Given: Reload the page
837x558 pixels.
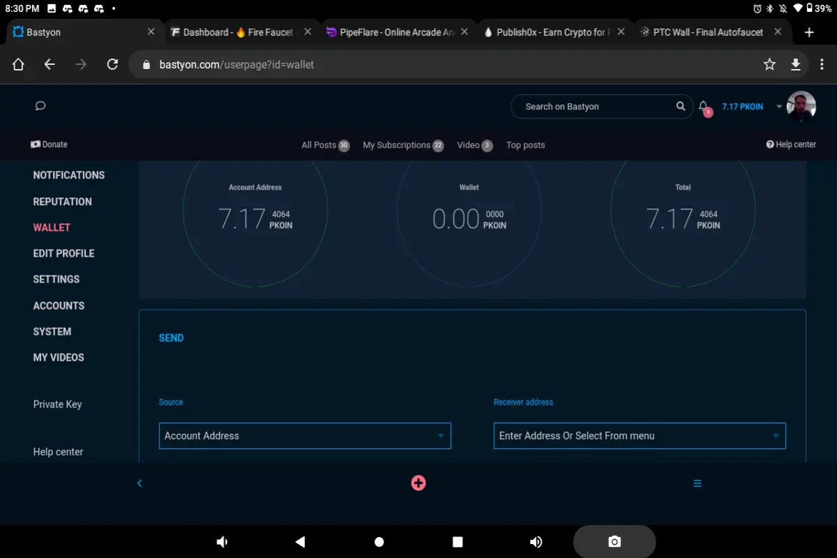Looking at the screenshot, I should (112, 64).
